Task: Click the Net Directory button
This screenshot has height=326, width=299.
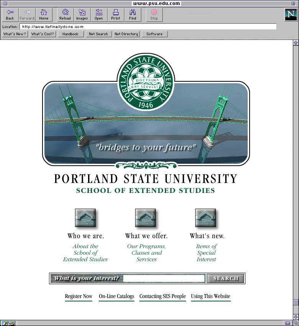Action: pos(127,34)
